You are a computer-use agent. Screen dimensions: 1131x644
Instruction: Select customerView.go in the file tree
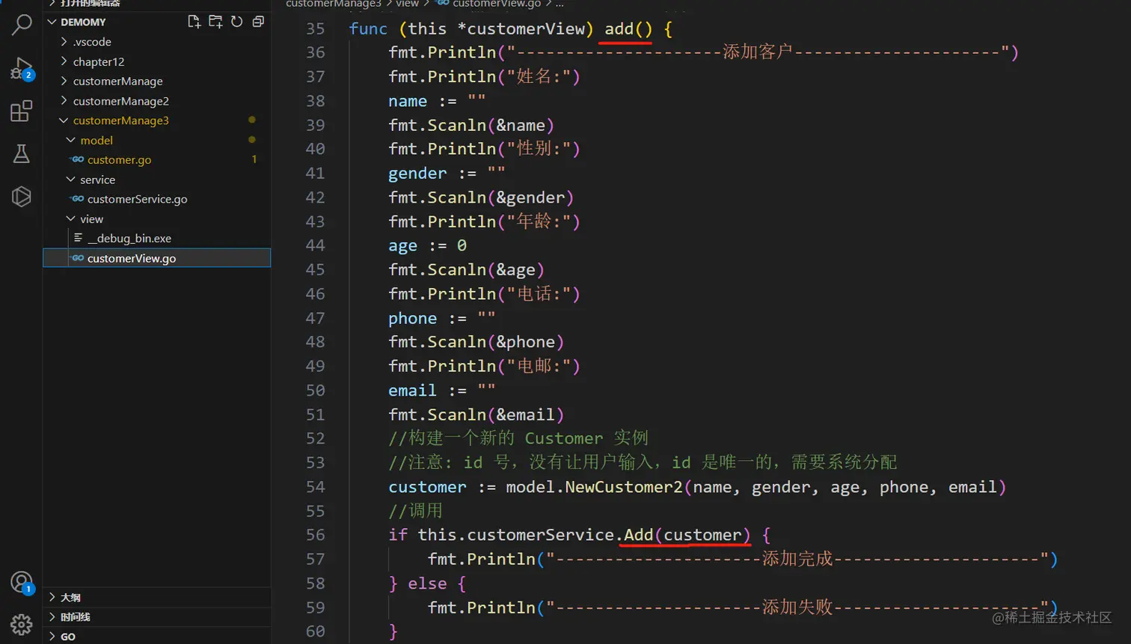157,258
